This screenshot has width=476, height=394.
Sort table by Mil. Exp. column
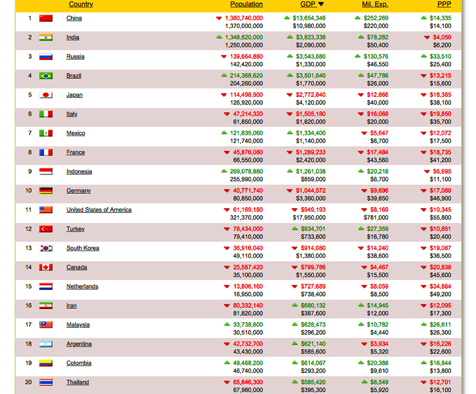click(374, 4)
